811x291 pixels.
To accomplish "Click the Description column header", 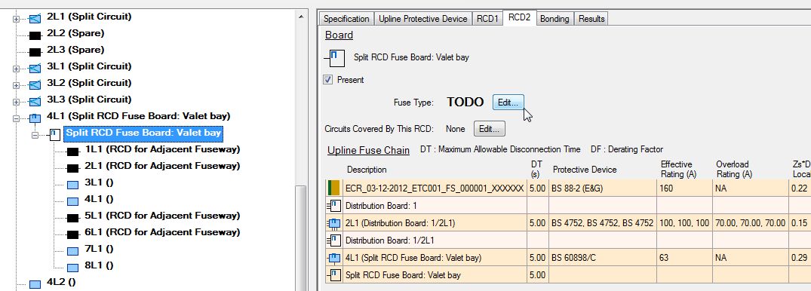I will (x=367, y=170).
